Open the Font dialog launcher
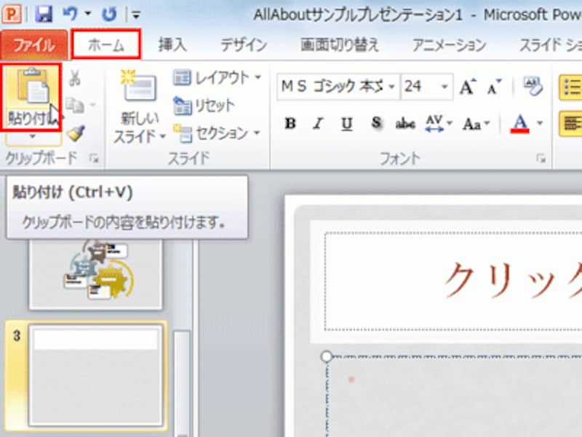Image resolution: width=582 pixels, height=437 pixels. pos(541,160)
